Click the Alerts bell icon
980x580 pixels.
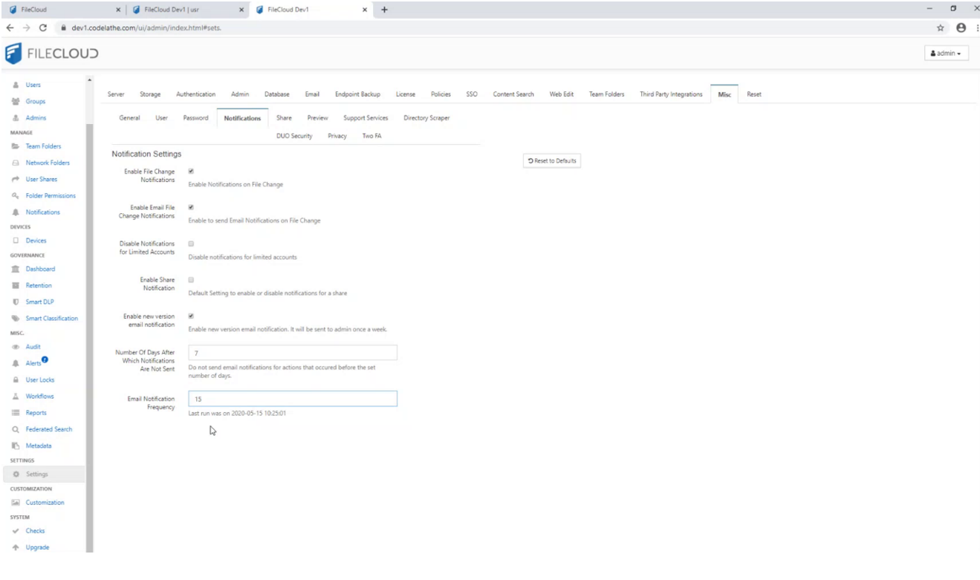point(16,363)
